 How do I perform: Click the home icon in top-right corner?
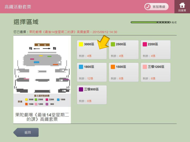pyautogui.click(x=182, y=7)
